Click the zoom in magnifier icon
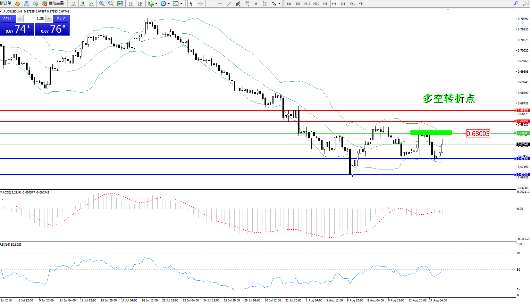Image resolution: width=530 pixels, height=304 pixels. [x=102, y=4]
